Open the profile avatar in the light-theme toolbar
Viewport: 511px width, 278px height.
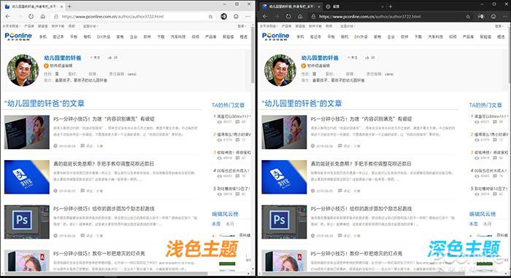(223, 17)
